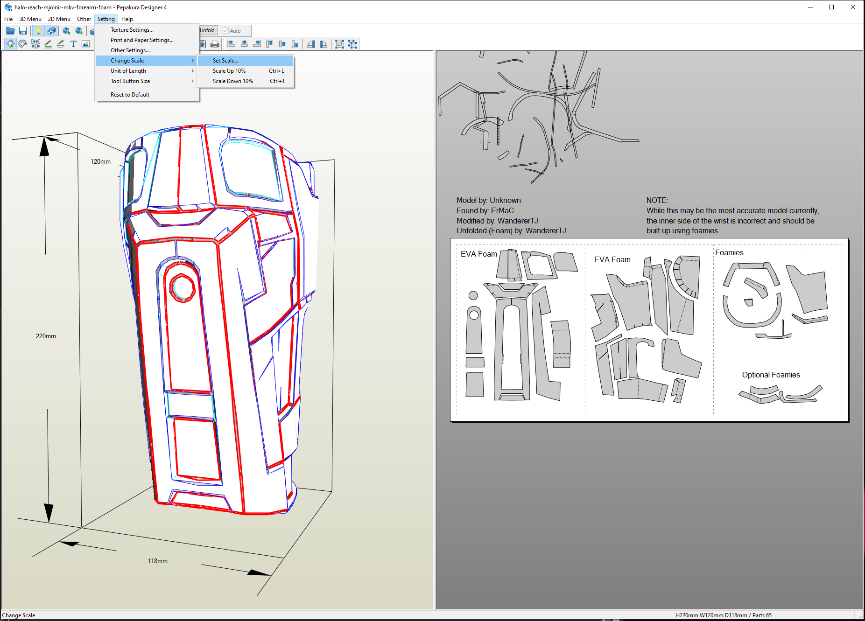This screenshot has height=621, width=865.
Task: Click the 'Found by: ErMaC' text
Action: (x=485, y=210)
